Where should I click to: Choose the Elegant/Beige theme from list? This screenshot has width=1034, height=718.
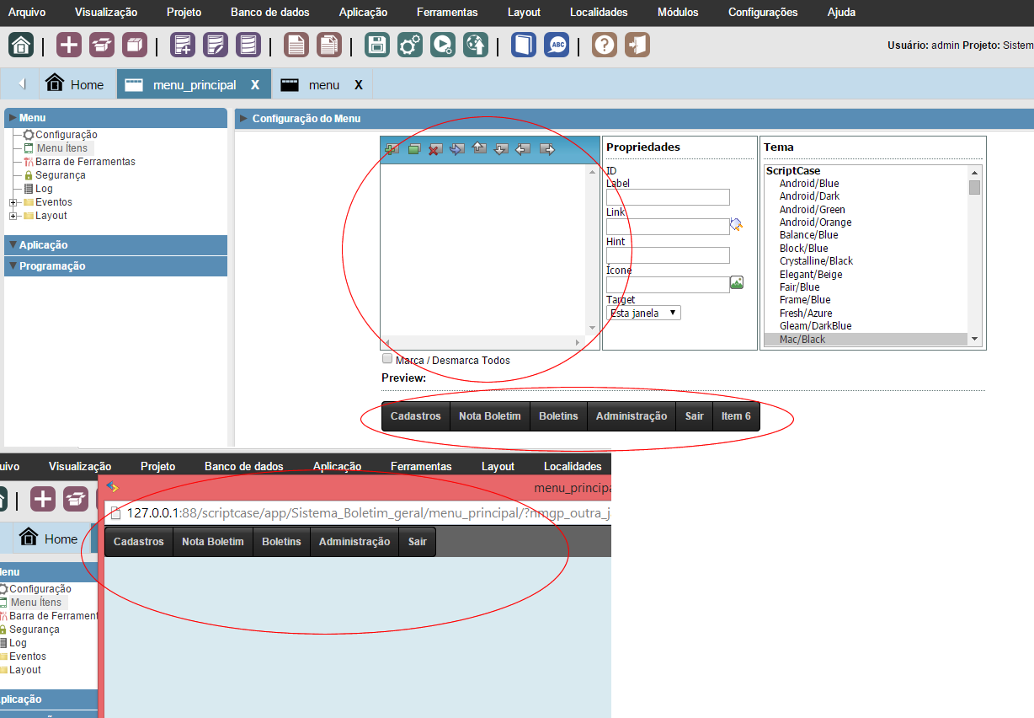pos(810,274)
